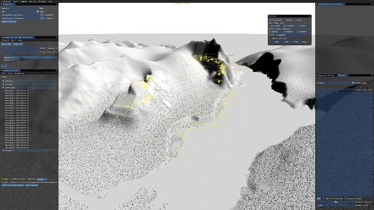This screenshot has height=210, width=374.
Task: Select the mgscene BGL row in project tree
Action: tap(30, 57)
